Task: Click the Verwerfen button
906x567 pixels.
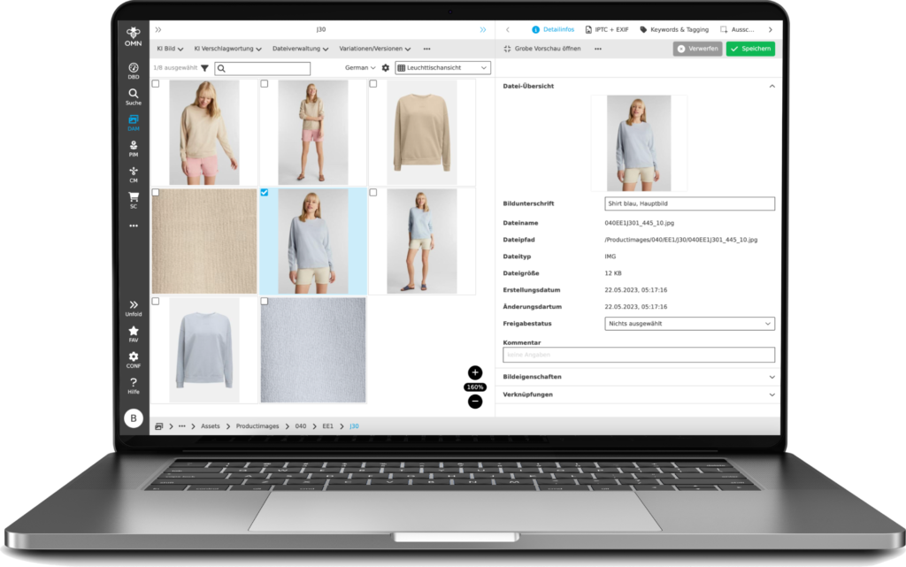Action: [x=697, y=49]
